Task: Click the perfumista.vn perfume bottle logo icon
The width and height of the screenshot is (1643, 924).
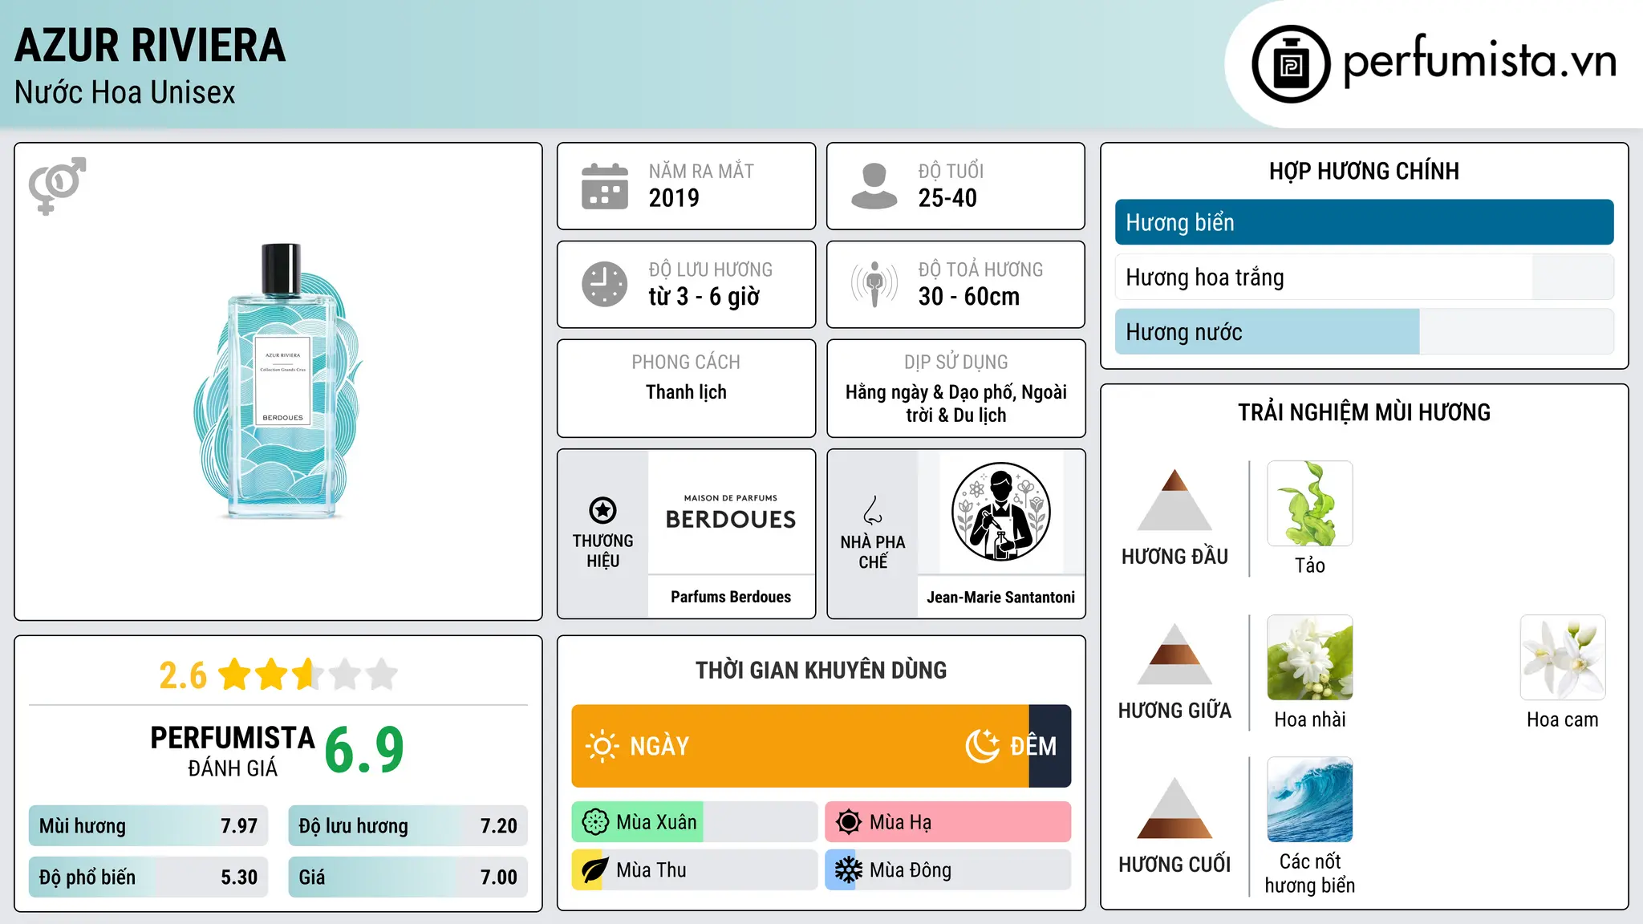Action: click(x=1291, y=64)
